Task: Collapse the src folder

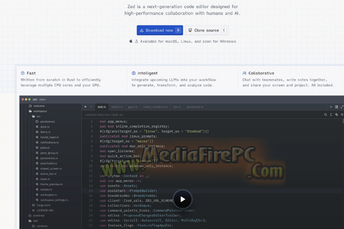Action: 36,116
